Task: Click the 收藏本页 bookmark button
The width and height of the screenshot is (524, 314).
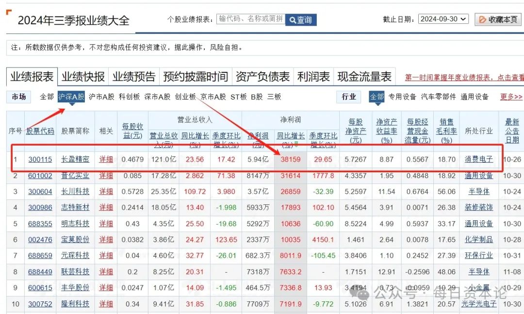Action: (498, 20)
